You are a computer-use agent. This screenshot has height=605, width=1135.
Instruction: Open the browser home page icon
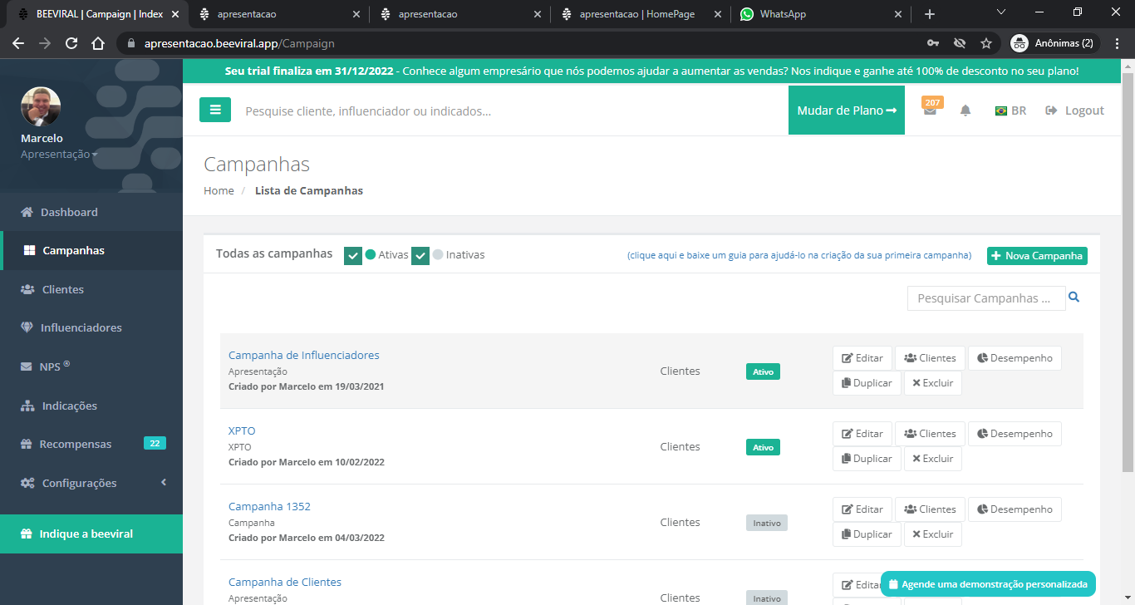click(x=98, y=43)
